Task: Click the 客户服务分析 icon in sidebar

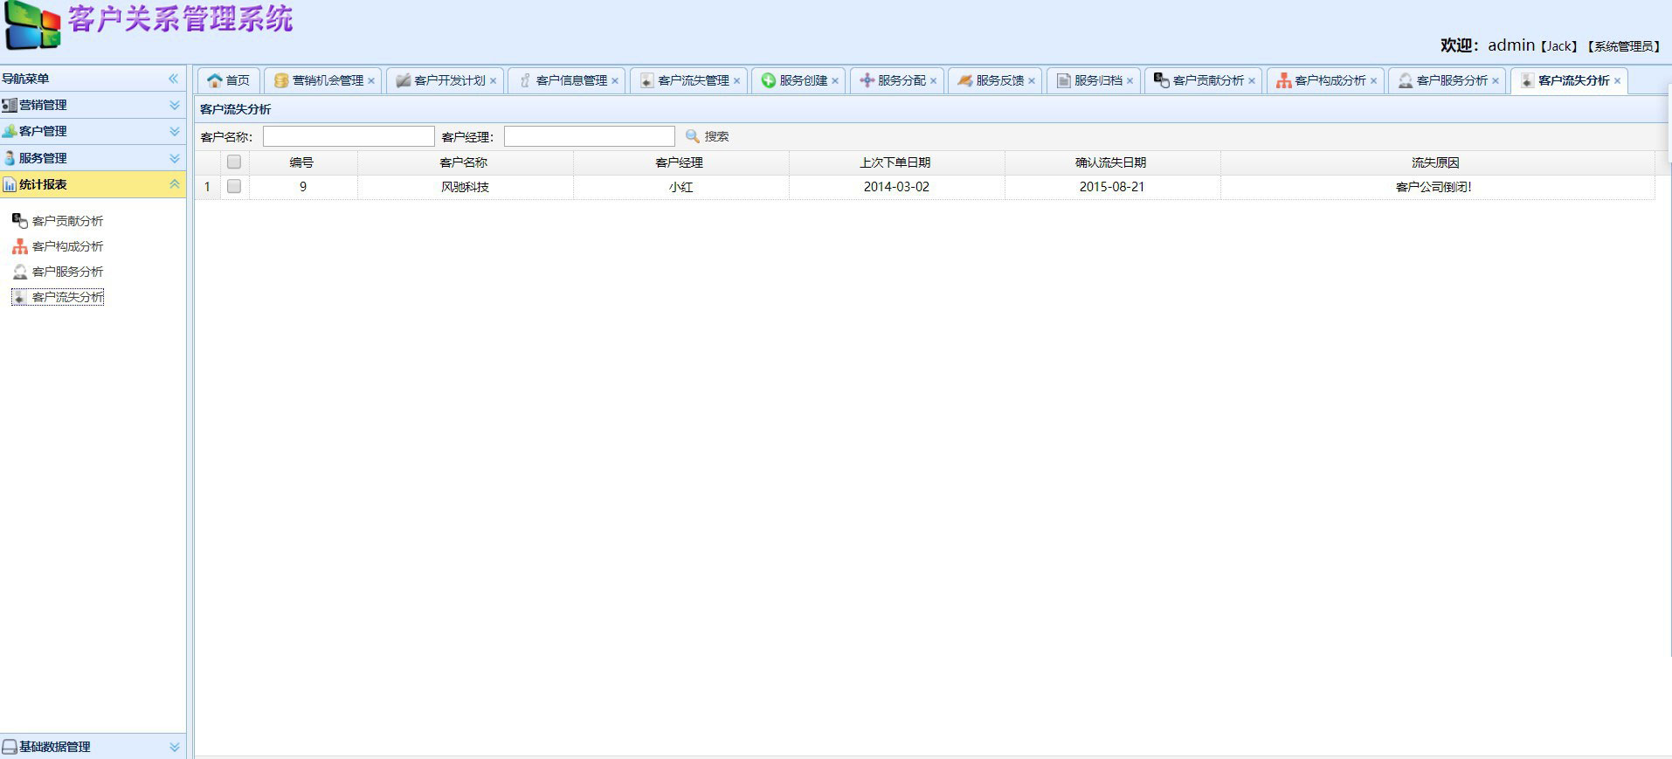Action: pos(19,272)
